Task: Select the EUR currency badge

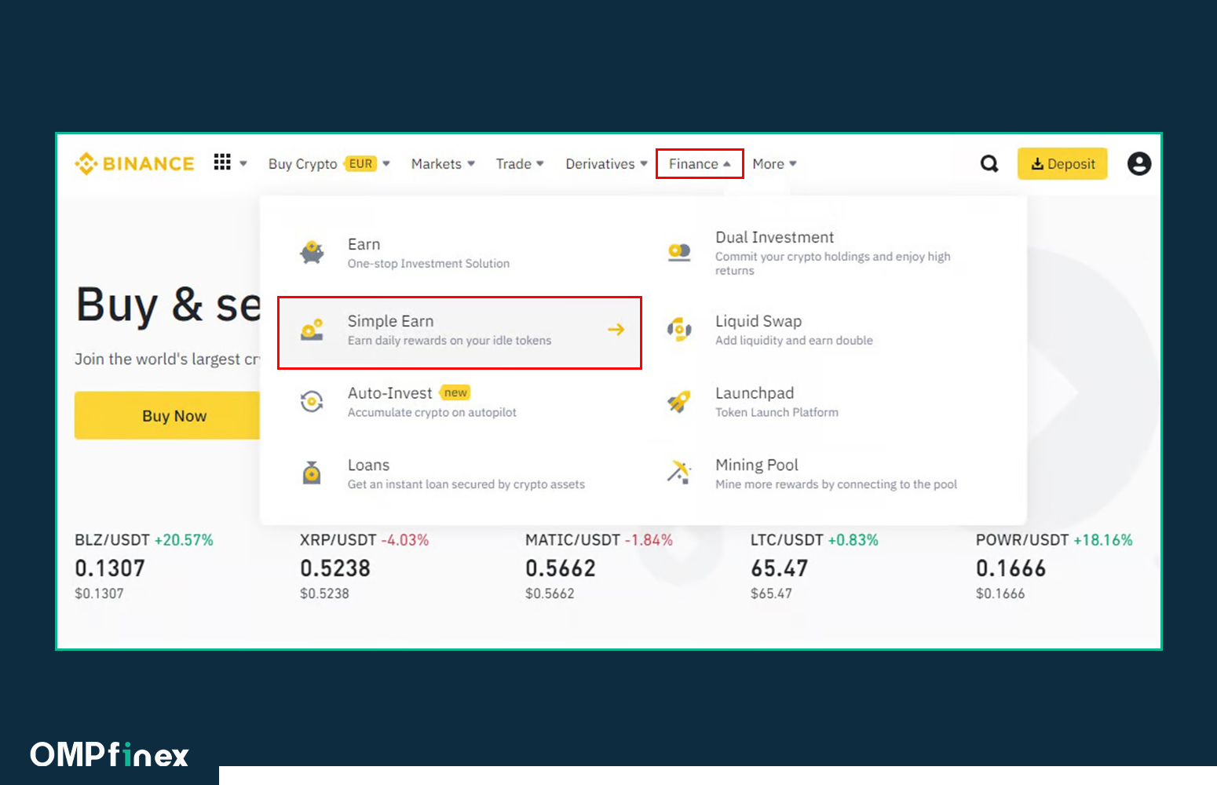Action: [361, 163]
